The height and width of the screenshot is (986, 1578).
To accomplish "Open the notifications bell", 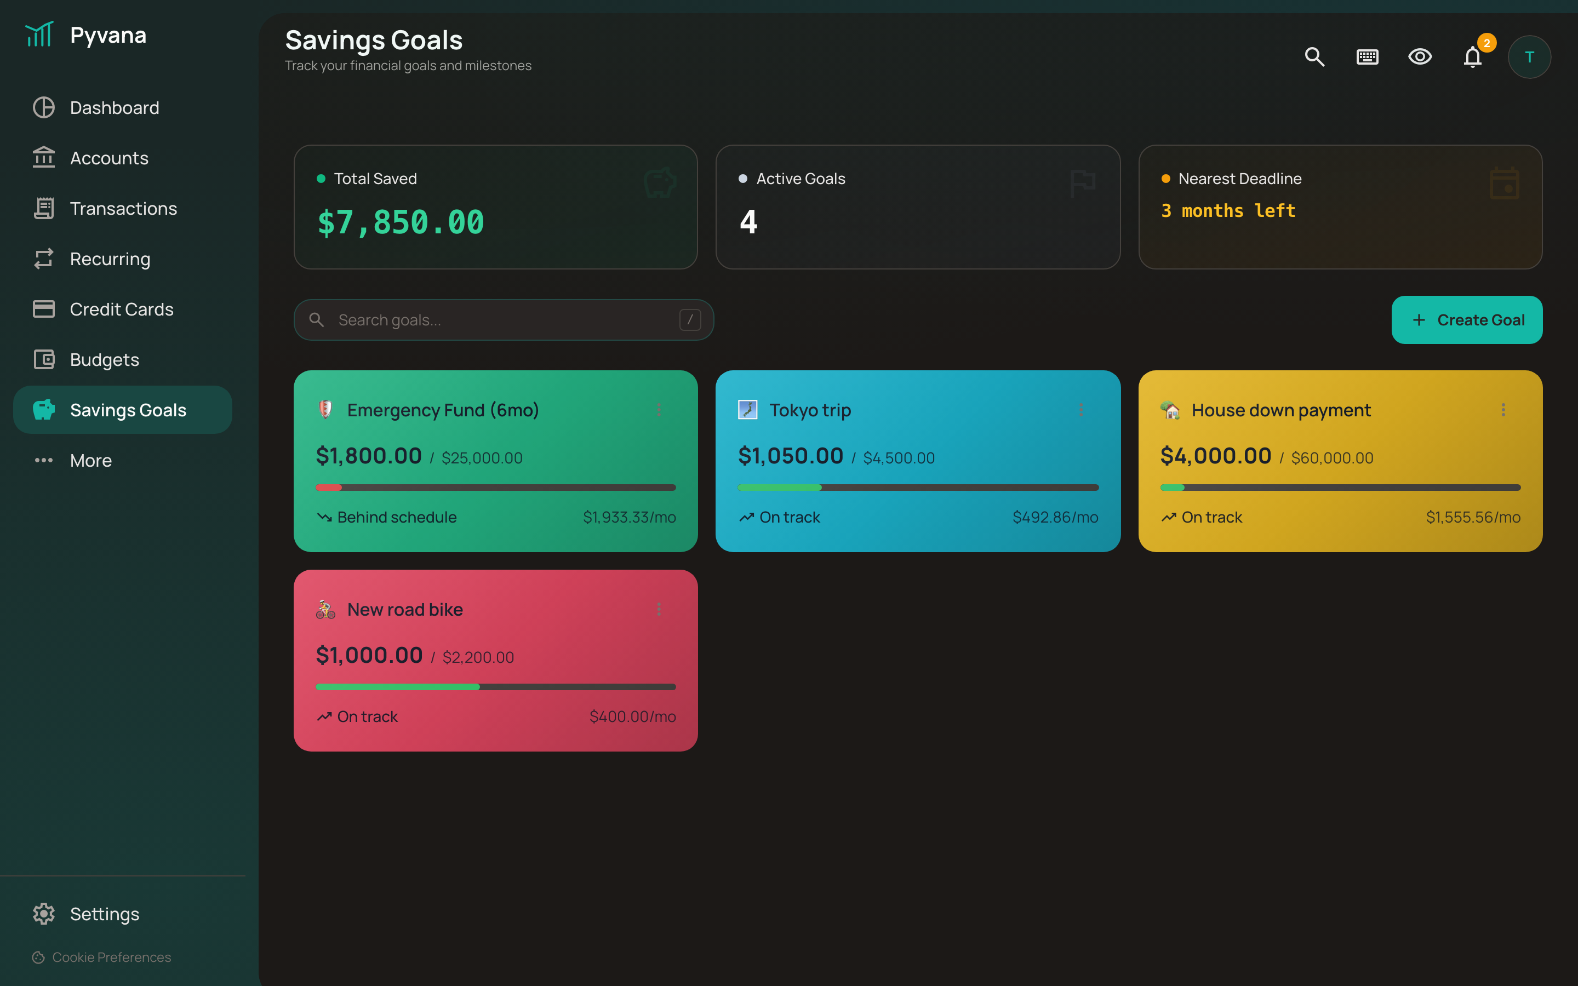I will click(x=1473, y=57).
